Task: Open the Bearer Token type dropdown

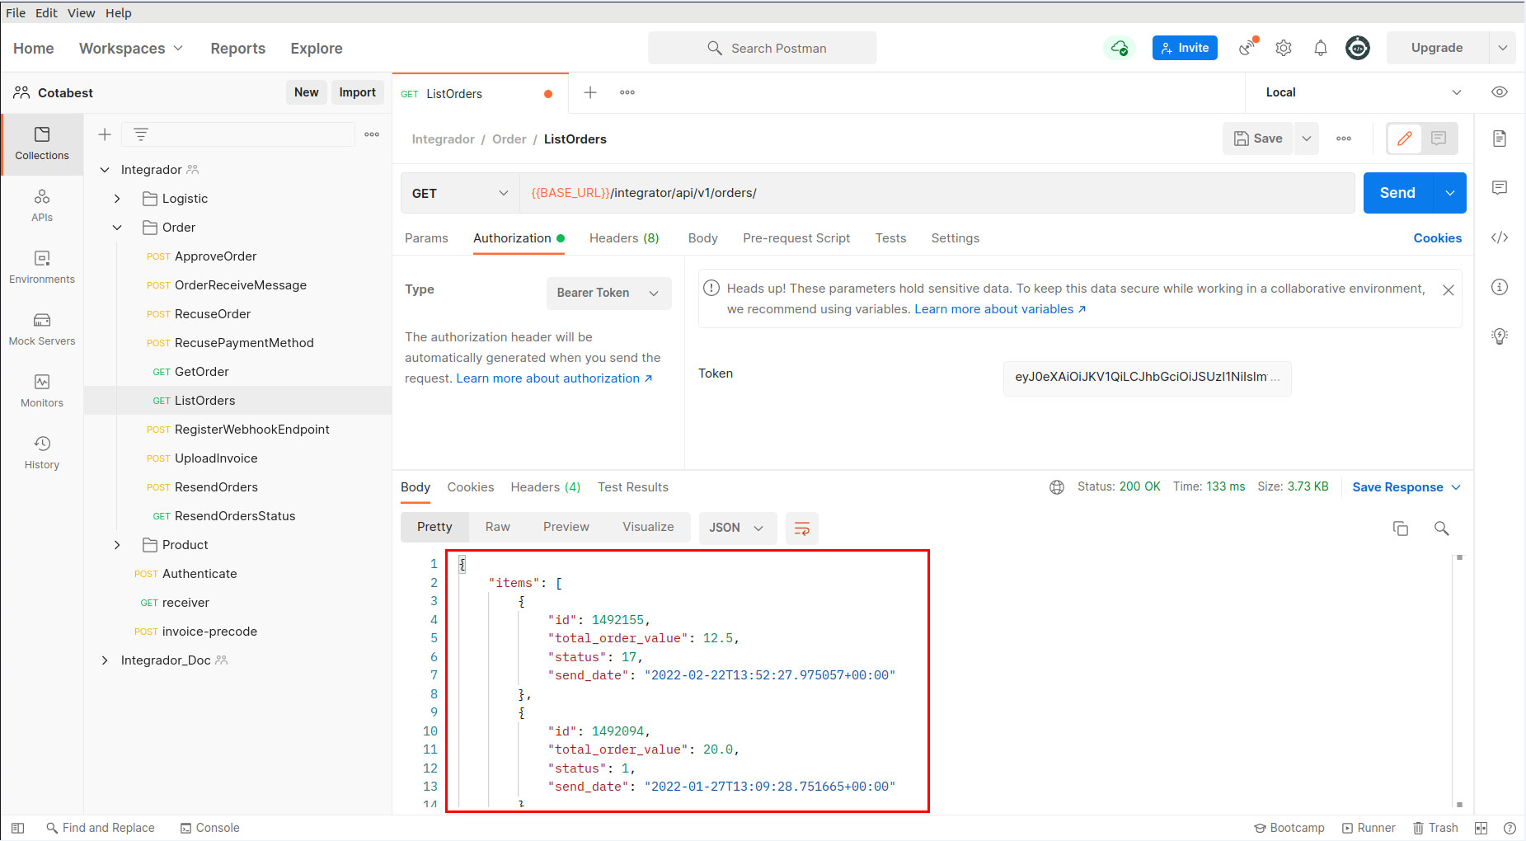Action: pyautogui.click(x=608, y=293)
